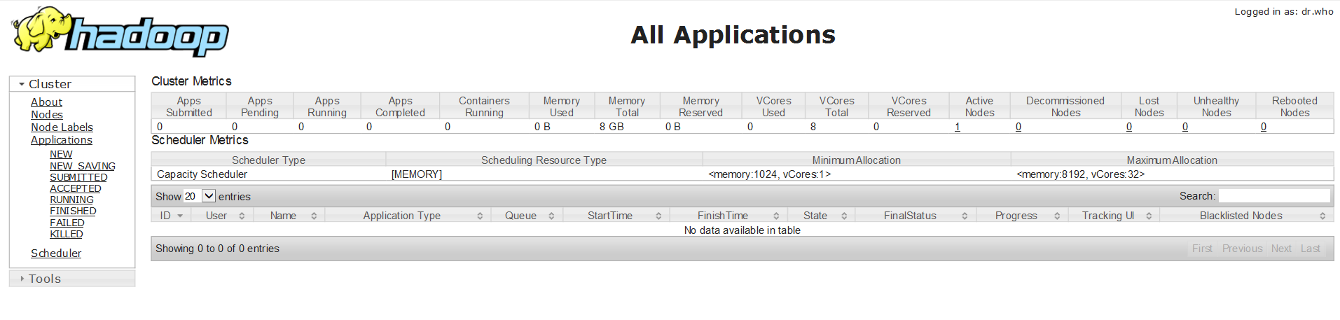This screenshot has height=320, width=1340.
Task: Open the Scheduler page link
Action: pyautogui.click(x=56, y=253)
